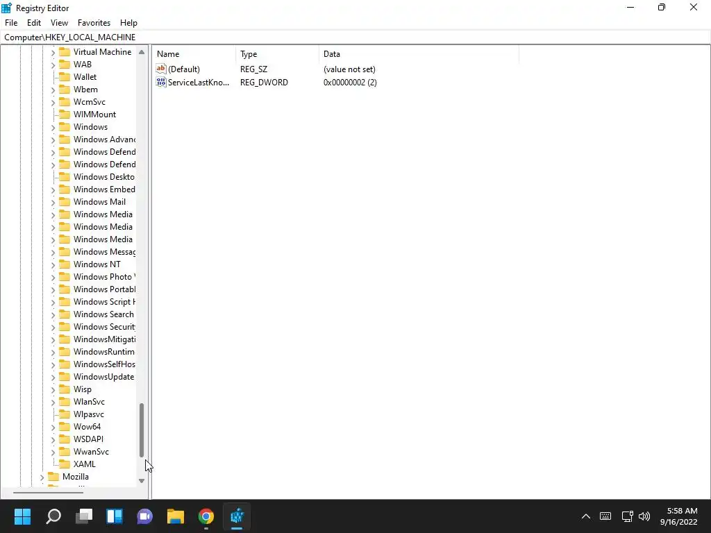The height and width of the screenshot is (533, 711).
Task: Expand the WAB key
Action: (x=53, y=65)
